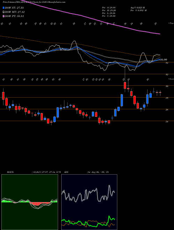Image resolution: width=174 pixels, height=230 pixels.
Task: Click the magenta DOW PT legend swatch
Action: (x=4, y=16)
